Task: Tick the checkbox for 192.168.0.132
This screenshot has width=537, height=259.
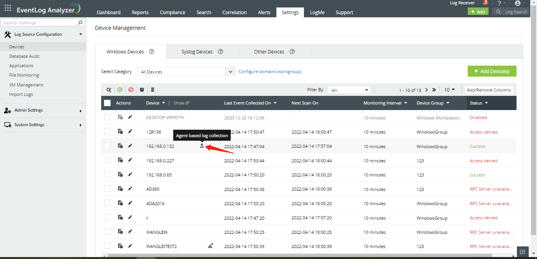Action: point(107,146)
